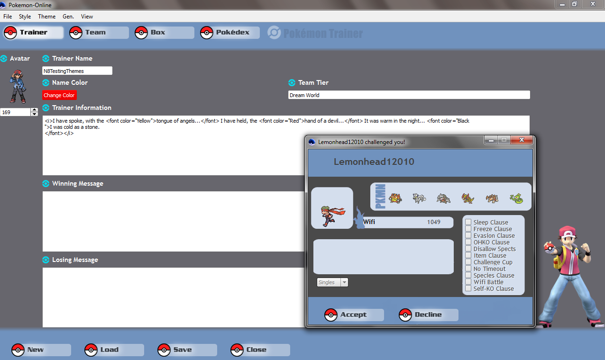Check the No Timeout option

pyautogui.click(x=468, y=269)
